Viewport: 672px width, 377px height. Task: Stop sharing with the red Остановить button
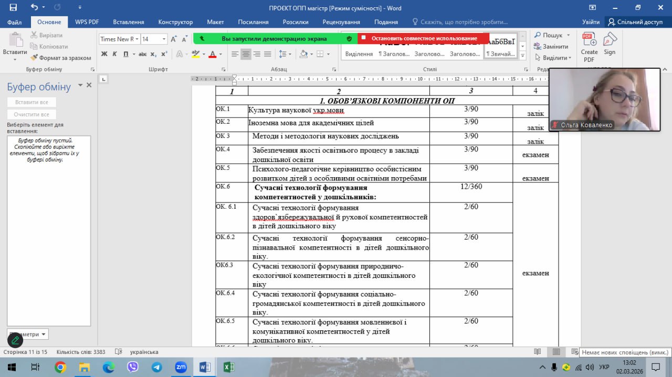pyautogui.click(x=424, y=38)
